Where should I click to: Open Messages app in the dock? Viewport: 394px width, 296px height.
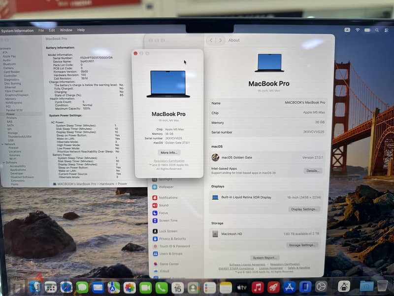82,287
